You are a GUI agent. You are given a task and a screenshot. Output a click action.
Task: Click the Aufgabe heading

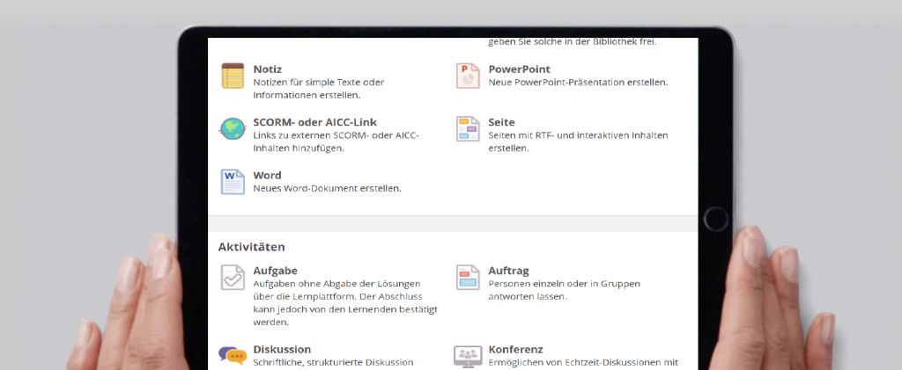[275, 271]
